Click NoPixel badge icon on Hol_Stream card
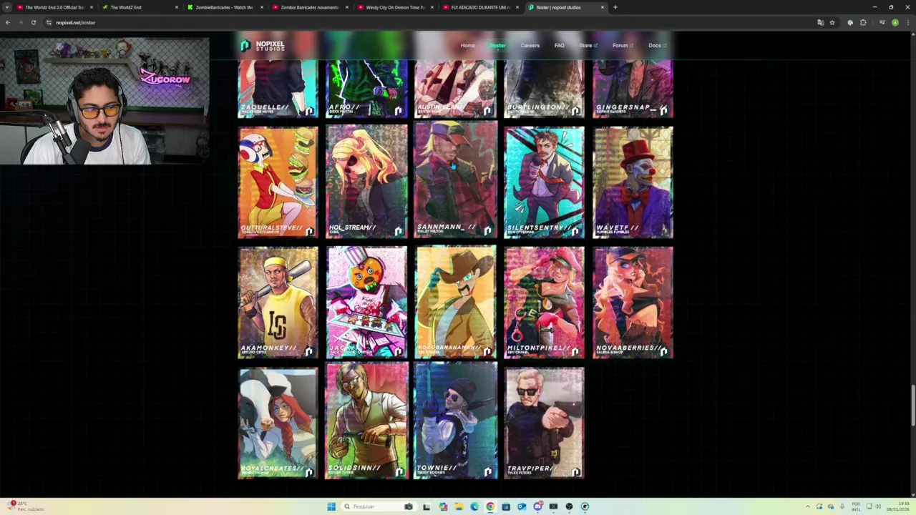This screenshot has width=916, height=515. click(399, 231)
